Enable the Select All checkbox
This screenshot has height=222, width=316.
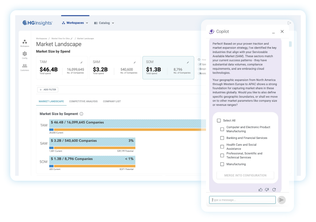click(218, 120)
